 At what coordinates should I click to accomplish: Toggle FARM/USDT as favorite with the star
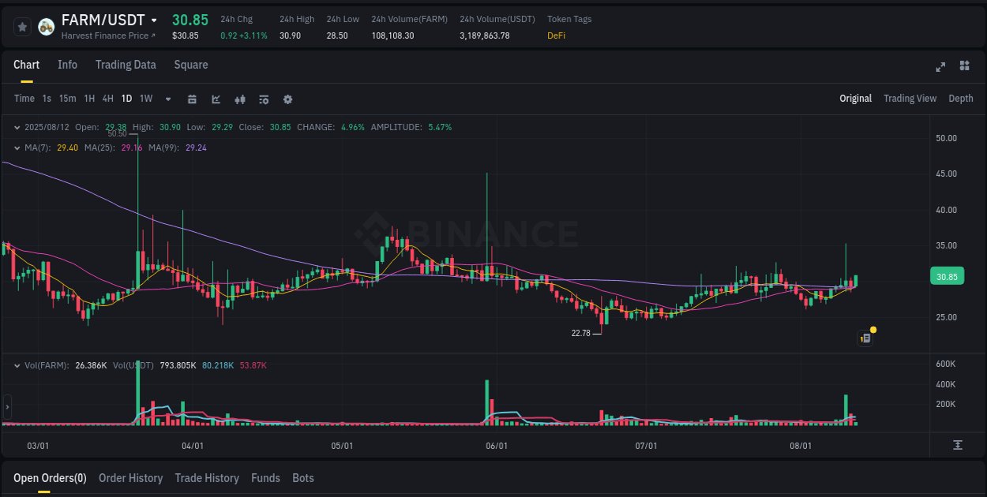pos(22,26)
